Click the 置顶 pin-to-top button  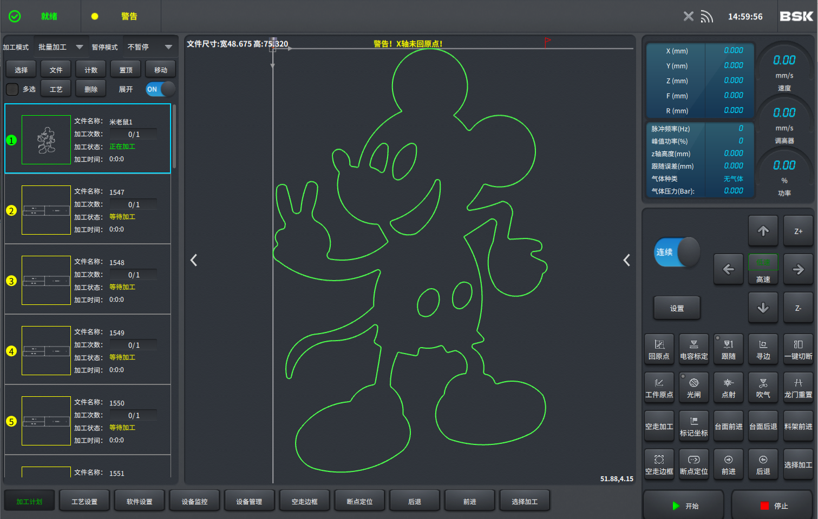(x=126, y=70)
